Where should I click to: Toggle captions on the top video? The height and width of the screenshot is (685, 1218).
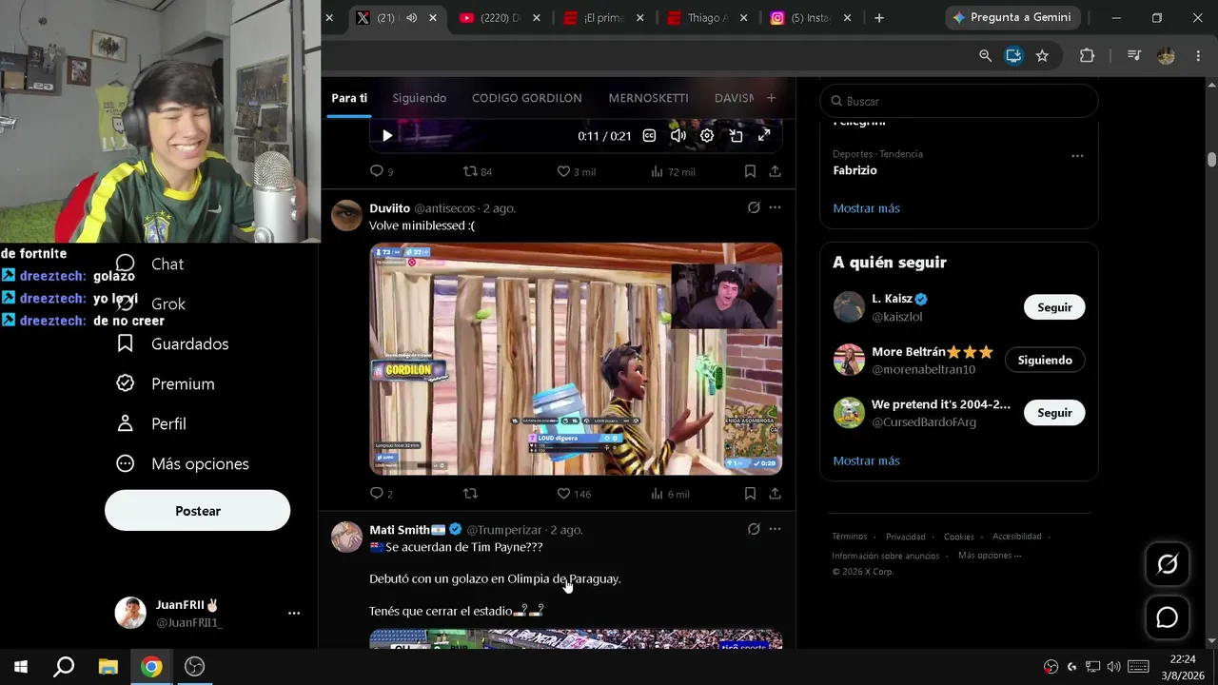click(649, 136)
